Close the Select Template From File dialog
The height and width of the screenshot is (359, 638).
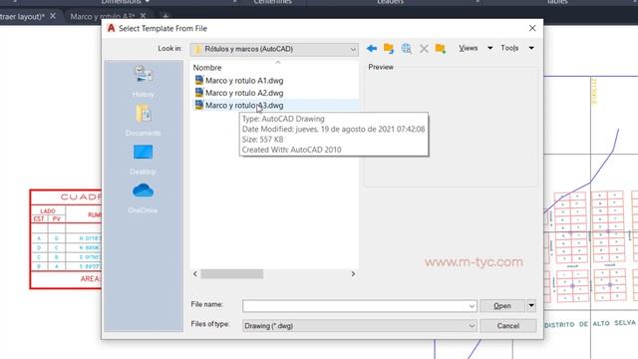click(532, 28)
